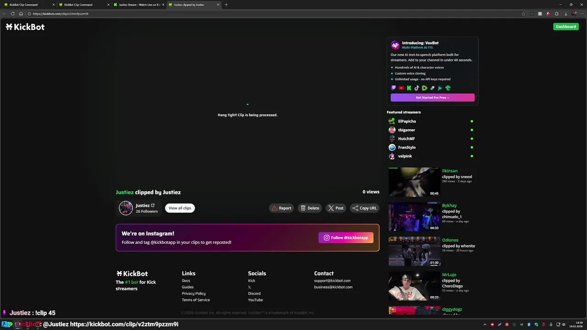Switch to the first KickBot Clip Command tab
This screenshot has width=587, height=330.
click(x=29, y=5)
